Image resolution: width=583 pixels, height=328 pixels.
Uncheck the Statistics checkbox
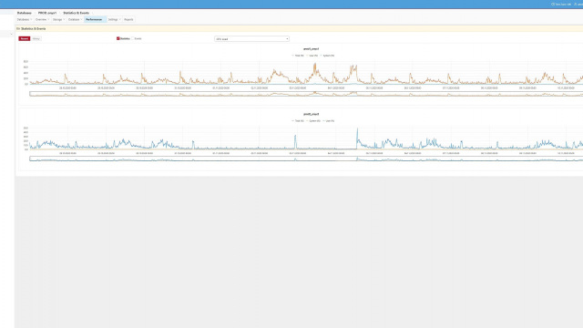(118, 38)
